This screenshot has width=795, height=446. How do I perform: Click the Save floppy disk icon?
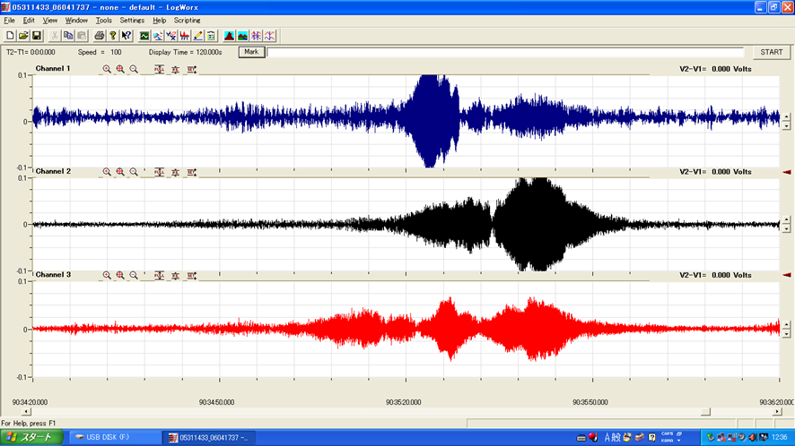(x=37, y=36)
